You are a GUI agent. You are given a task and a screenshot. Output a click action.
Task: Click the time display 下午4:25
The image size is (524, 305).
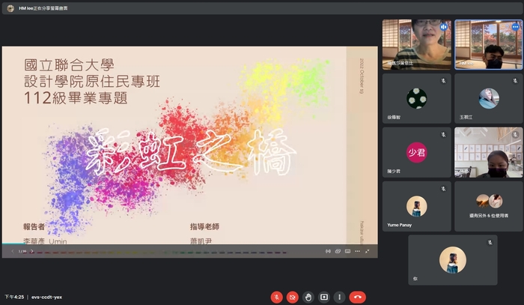pyautogui.click(x=14, y=297)
